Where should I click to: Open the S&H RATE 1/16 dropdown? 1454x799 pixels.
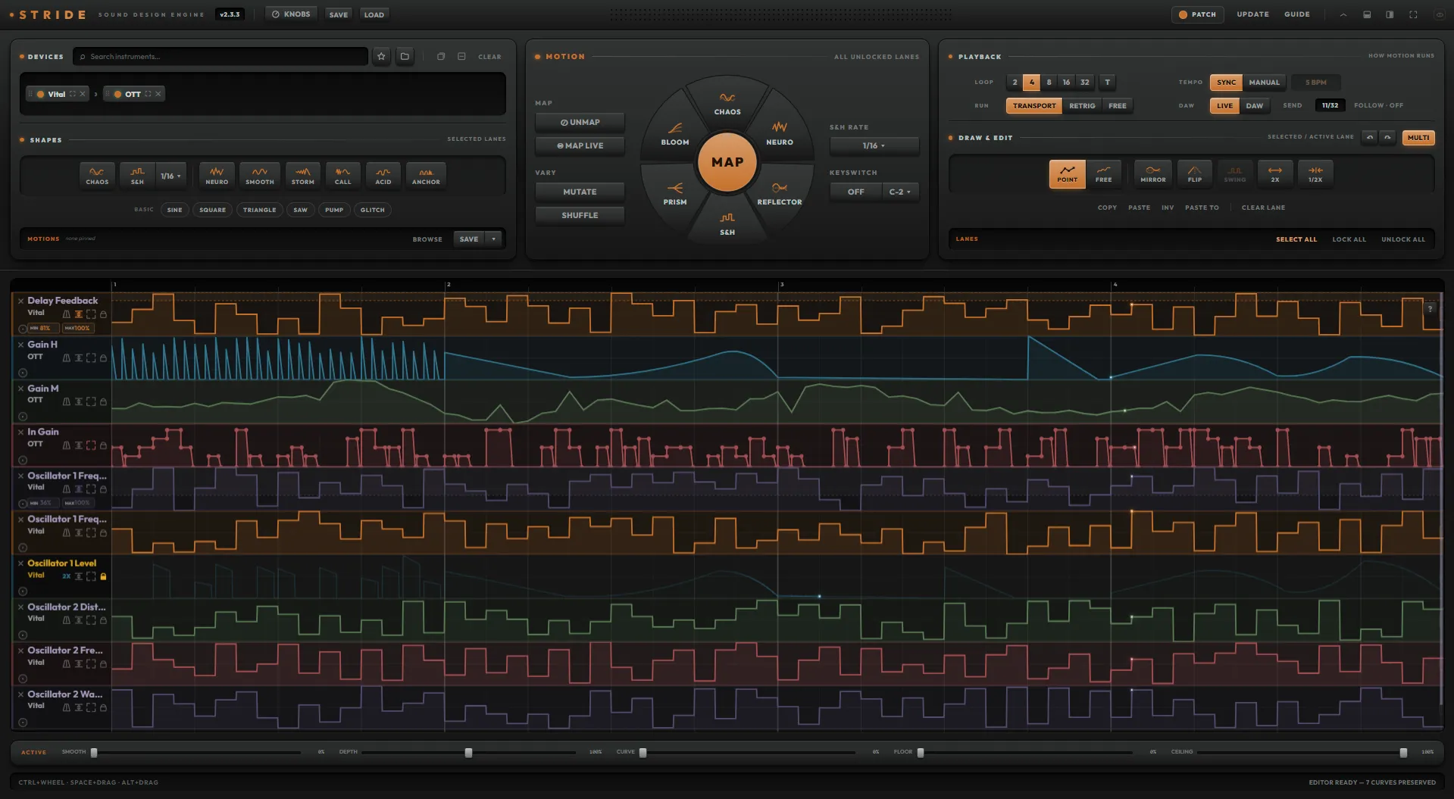[x=874, y=145]
